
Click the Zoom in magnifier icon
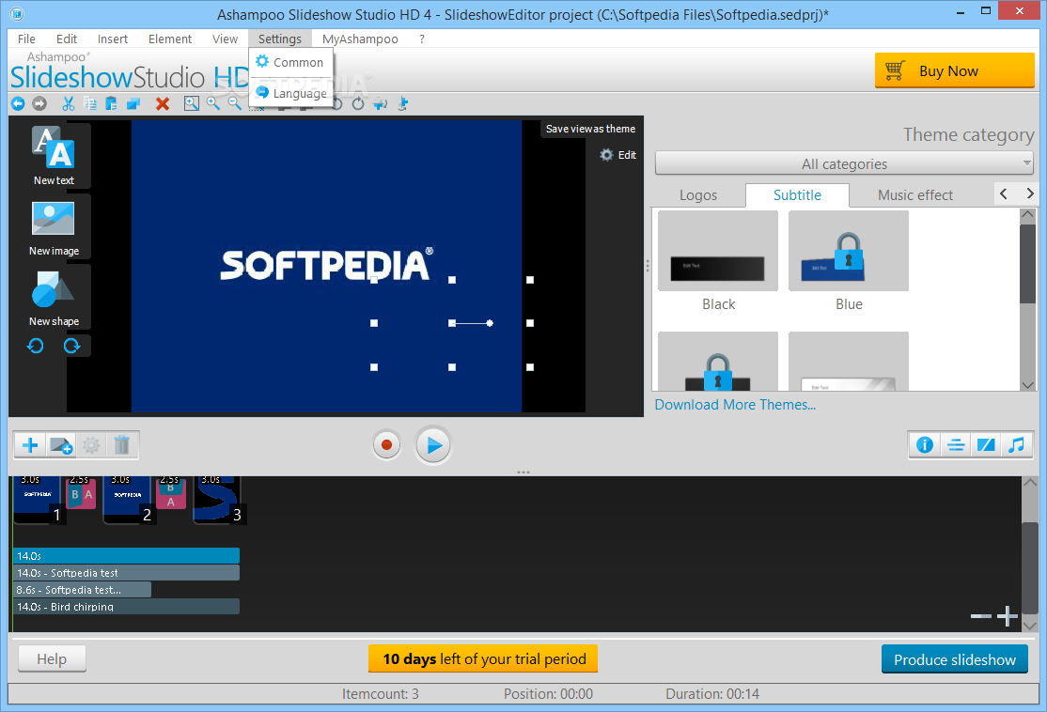point(213,103)
